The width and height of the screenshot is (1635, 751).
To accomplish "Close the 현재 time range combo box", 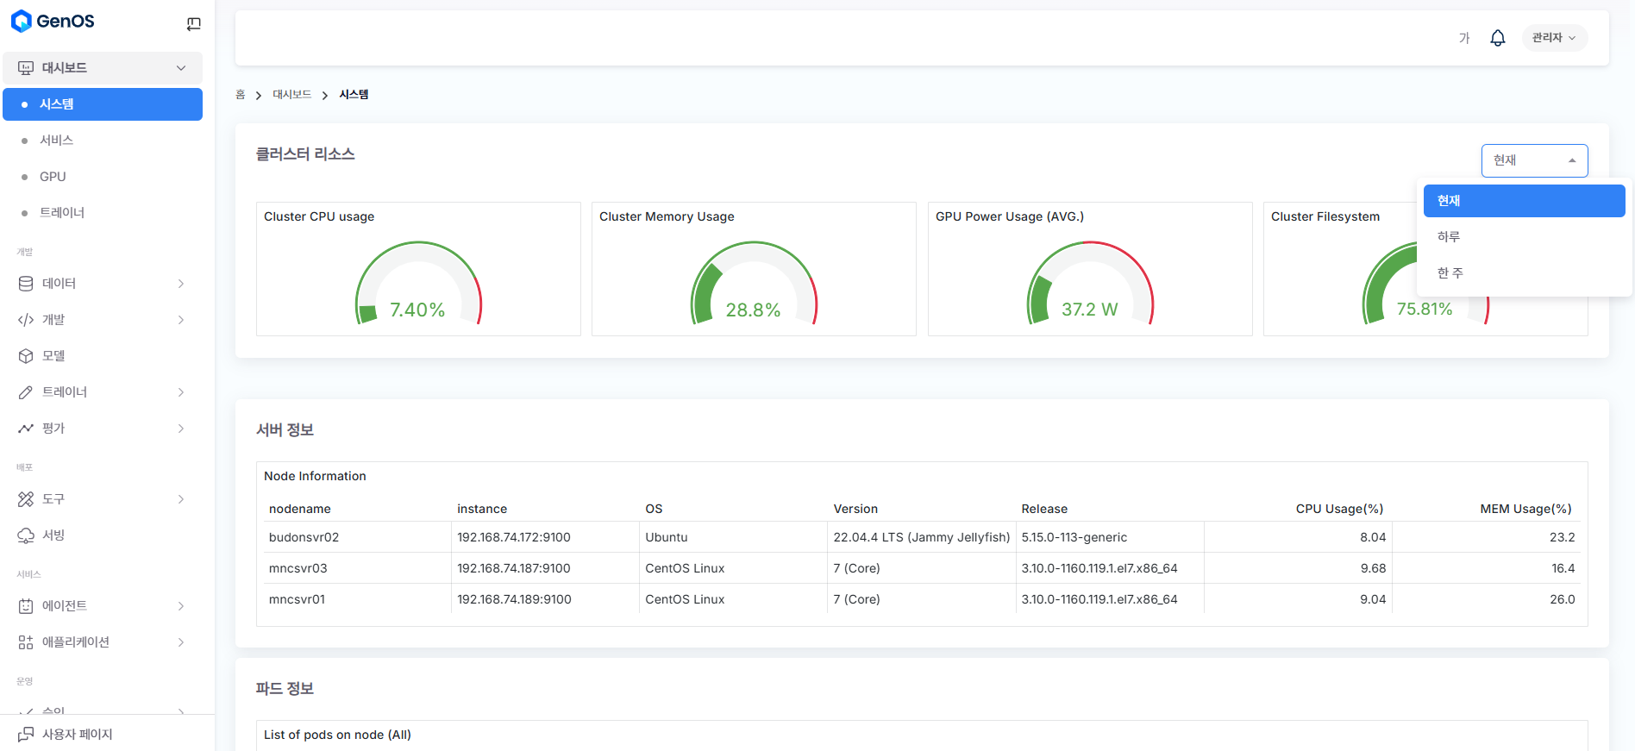I will (1534, 160).
